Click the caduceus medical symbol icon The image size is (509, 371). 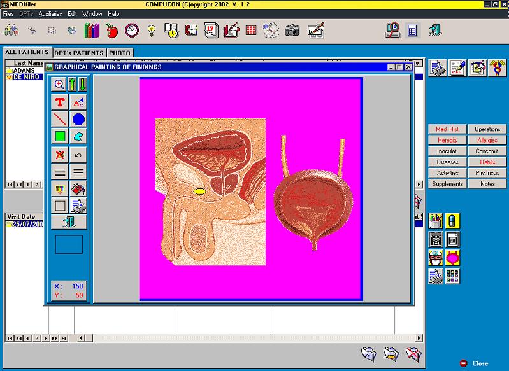tap(498, 68)
